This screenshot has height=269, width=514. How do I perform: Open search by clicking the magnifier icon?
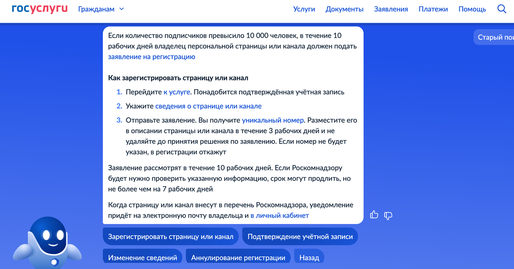(x=501, y=9)
